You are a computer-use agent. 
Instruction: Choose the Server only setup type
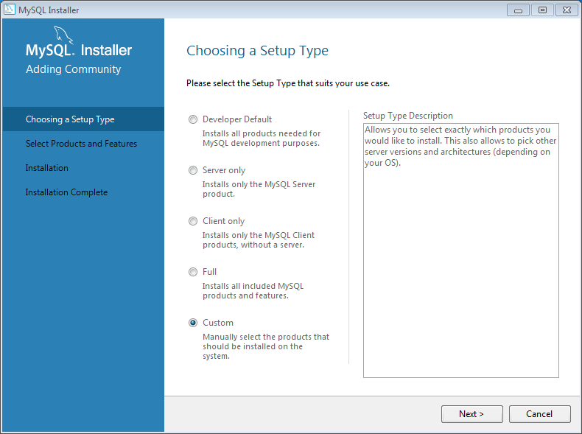pos(193,170)
